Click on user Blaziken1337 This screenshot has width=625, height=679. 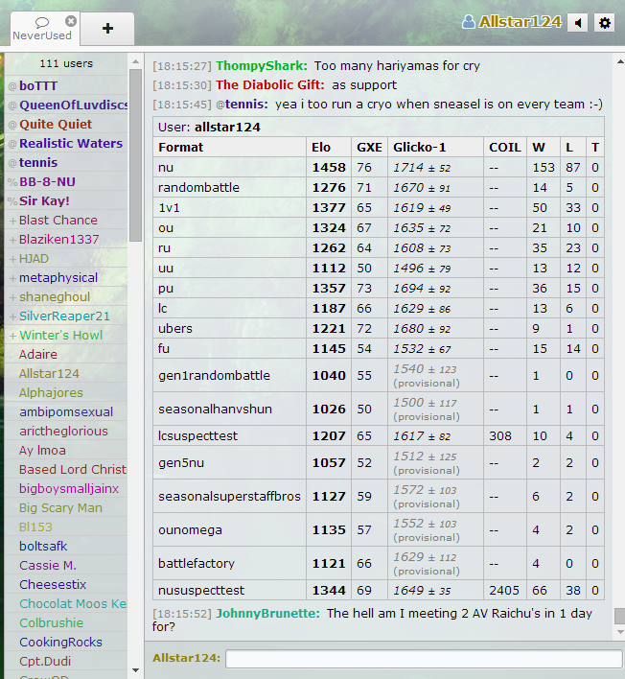(x=58, y=239)
